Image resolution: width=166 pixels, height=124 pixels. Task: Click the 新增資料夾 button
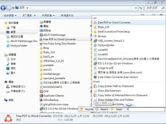[67, 15]
